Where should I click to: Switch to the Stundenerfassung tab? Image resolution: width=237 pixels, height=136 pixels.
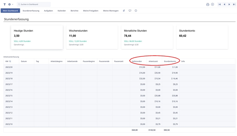pyautogui.click(x=31, y=11)
